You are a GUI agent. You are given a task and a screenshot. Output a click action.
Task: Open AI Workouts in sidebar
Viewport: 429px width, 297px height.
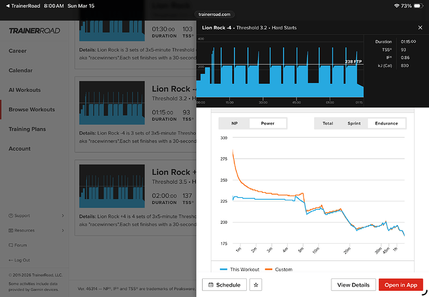[x=25, y=90]
